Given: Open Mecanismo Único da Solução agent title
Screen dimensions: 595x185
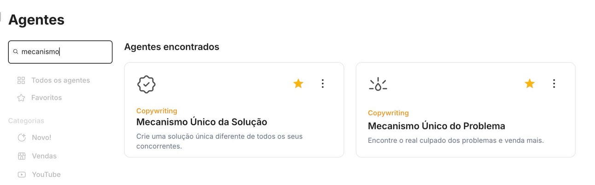Looking at the screenshot, I should [202, 122].
